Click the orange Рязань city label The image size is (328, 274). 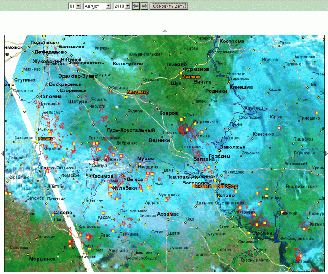click(x=46, y=138)
